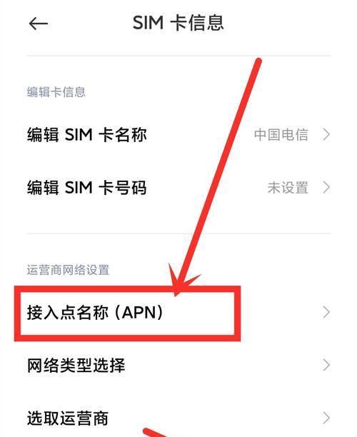Open 编辑 SIM 卡号码 setting
This screenshot has width=357, height=437.
[x=178, y=187]
